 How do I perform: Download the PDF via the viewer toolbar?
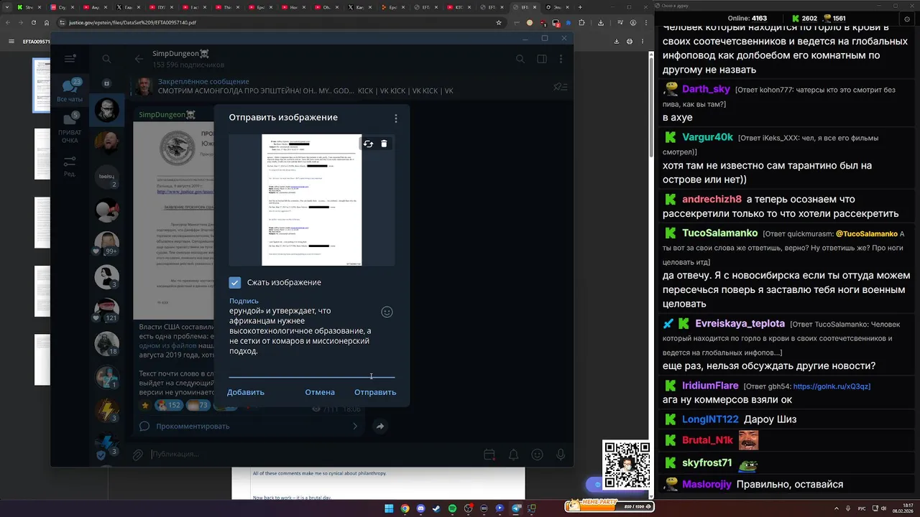coord(617,42)
